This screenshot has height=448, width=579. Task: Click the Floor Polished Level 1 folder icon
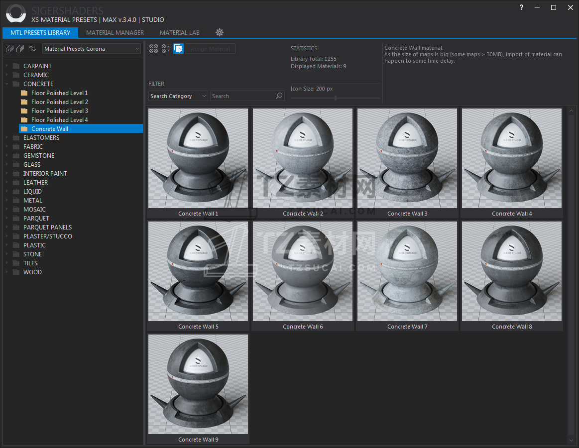pos(24,93)
